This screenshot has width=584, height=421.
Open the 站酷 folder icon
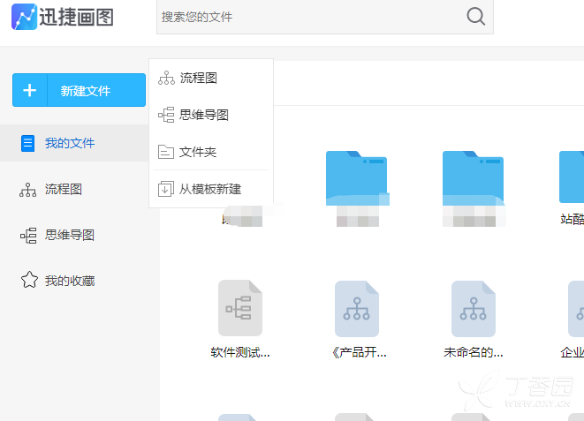(572, 177)
